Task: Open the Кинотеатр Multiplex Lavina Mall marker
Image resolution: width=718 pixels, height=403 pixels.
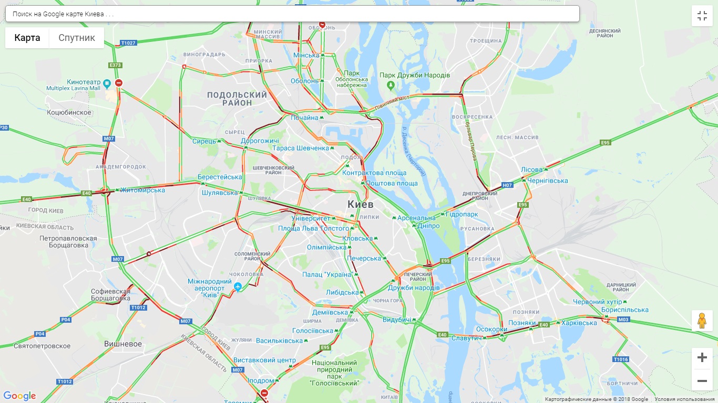Action: [107, 83]
